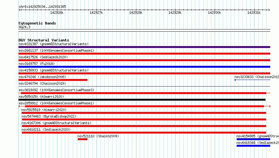Open variant nsv5925519 Almarri2020 label
Screen dimensions: 279x158
pos(44,110)
